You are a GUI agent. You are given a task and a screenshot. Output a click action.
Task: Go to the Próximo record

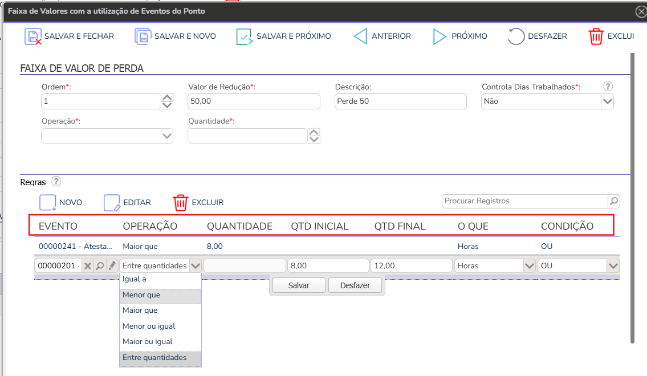click(x=440, y=36)
